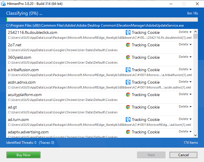Click the Edge icon beside 2542116.fls.doubleclick.com

coord(128,32)
